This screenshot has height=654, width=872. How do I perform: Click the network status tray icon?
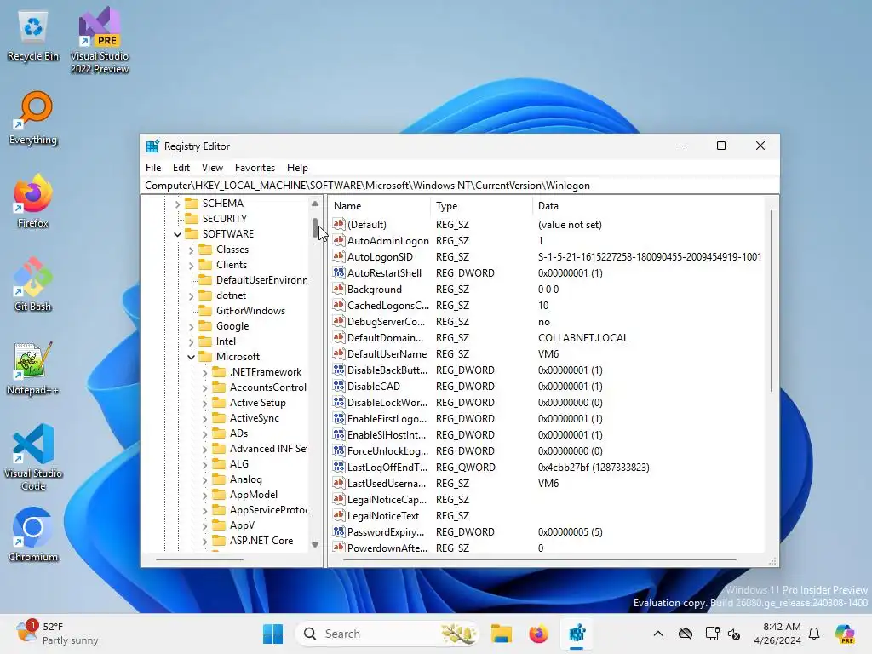point(712,634)
